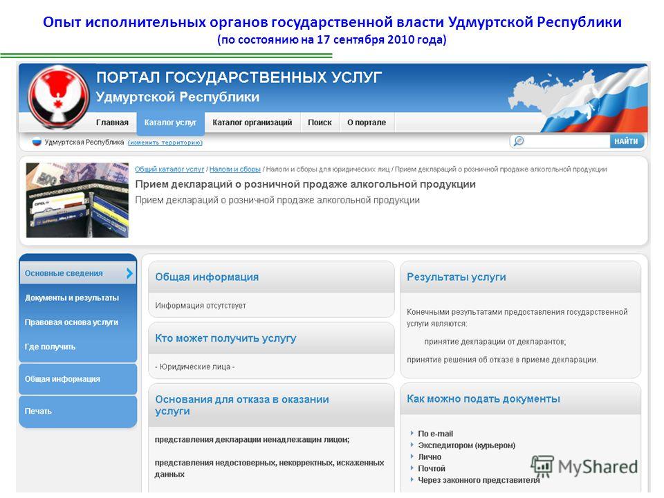The height and width of the screenshot is (498, 664).
Task: Click the Печать sidebar button
Action: tap(78, 411)
